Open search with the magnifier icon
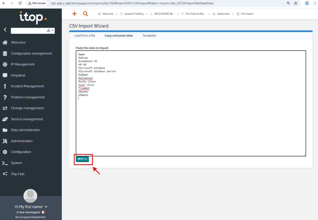 (85, 14)
